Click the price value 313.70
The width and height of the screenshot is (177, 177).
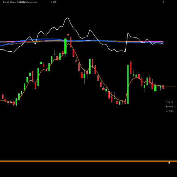click(x=170, y=102)
